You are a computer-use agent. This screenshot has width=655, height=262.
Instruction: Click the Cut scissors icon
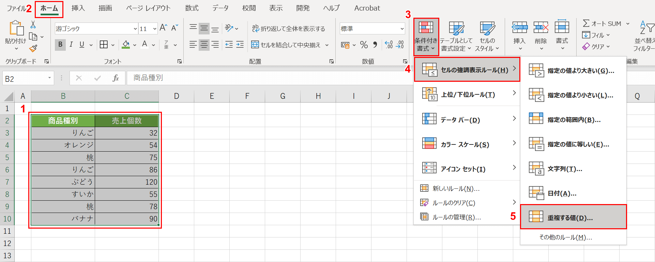(33, 25)
